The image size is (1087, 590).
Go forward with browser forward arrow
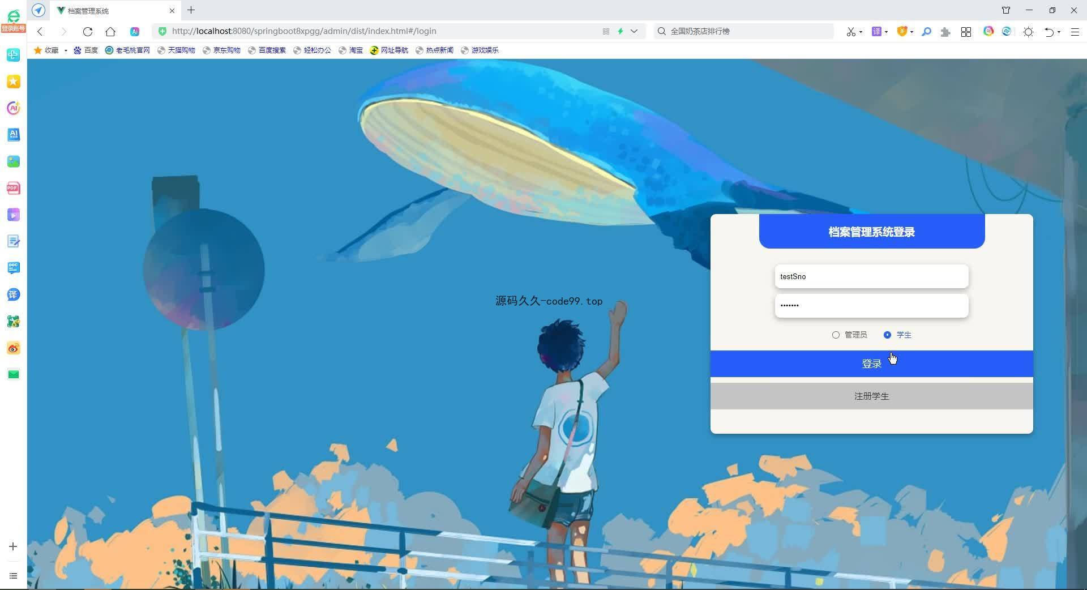click(63, 32)
